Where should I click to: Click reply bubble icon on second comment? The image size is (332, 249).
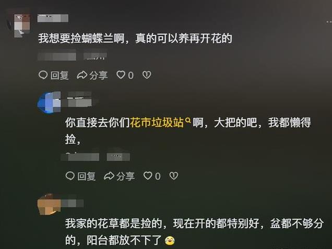click(x=70, y=176)
